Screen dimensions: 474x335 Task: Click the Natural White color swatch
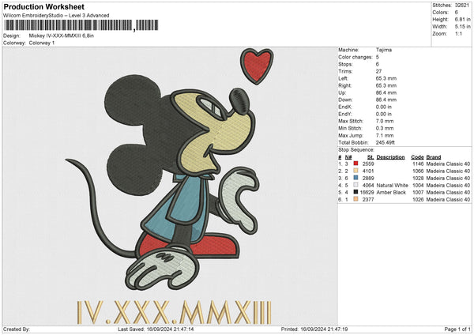356,185
